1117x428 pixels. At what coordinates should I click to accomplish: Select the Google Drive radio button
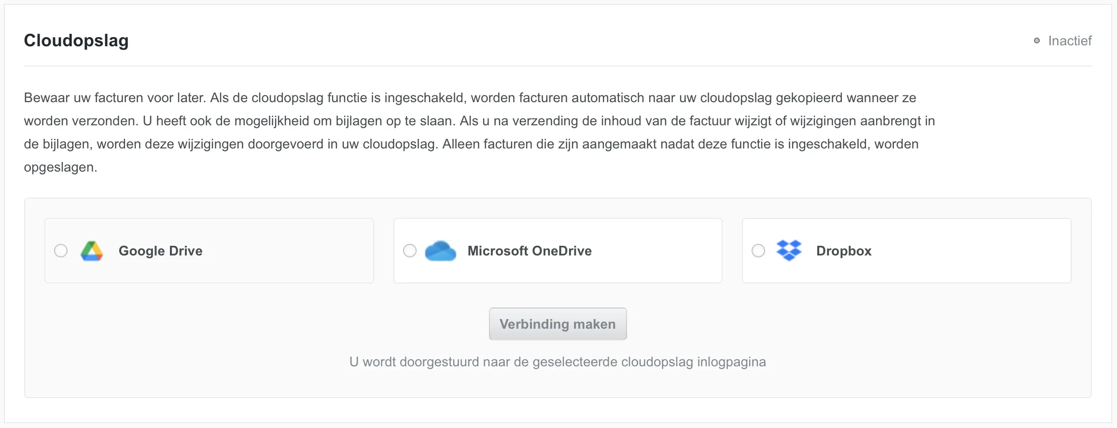pos(61,251)
